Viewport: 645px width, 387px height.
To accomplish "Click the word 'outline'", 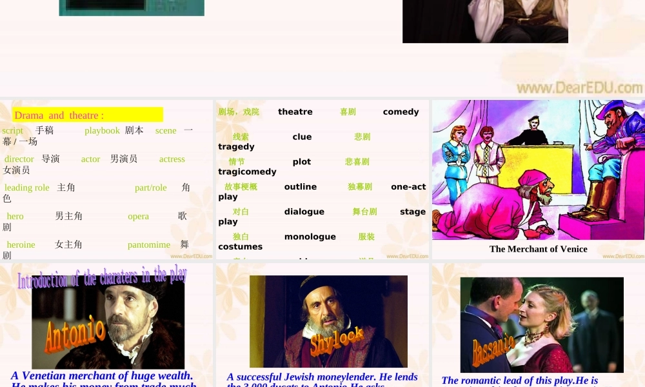I will [301, 186].
